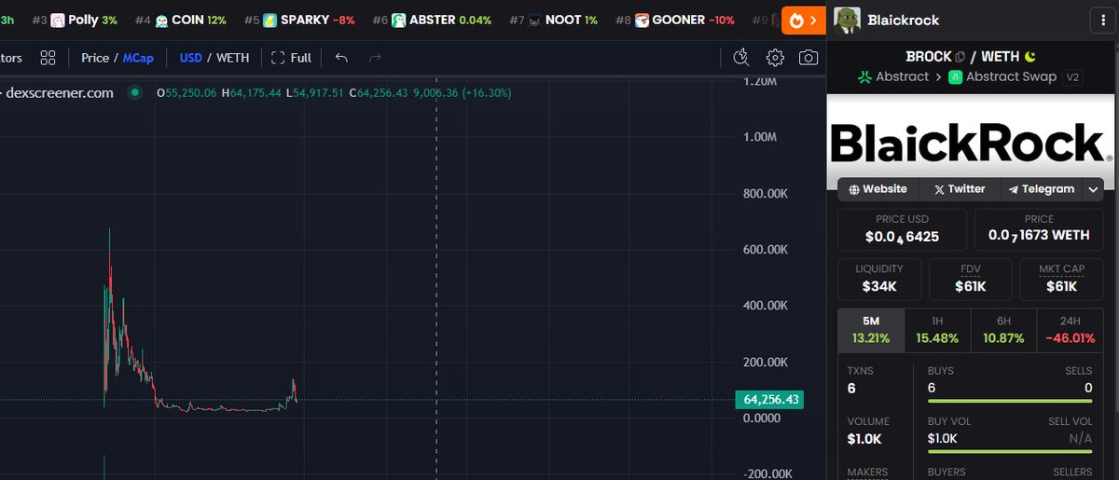
Task: Expand more social links chevron
Action: point(1093,189)
